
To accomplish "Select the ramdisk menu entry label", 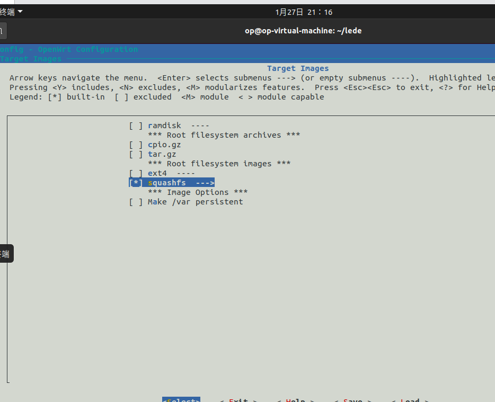I will (x=164, y=126).
